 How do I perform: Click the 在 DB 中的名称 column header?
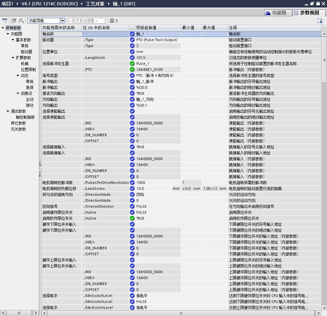[x=105, y=28]
